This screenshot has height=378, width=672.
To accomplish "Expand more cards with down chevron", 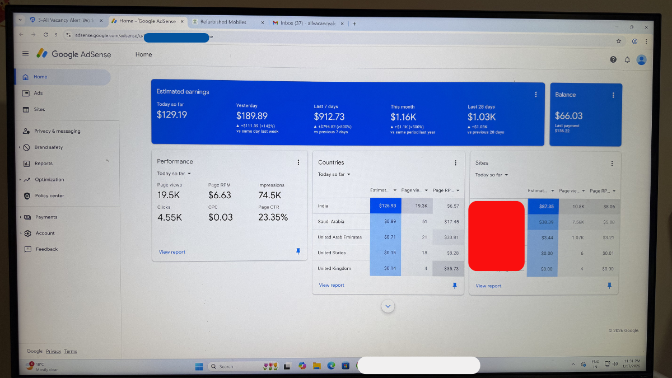I will [388, 306].
